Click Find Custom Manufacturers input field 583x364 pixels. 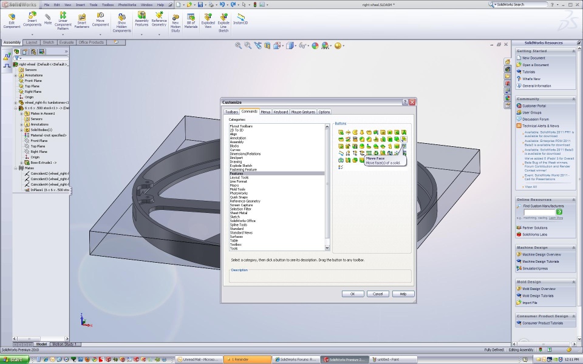539,212
